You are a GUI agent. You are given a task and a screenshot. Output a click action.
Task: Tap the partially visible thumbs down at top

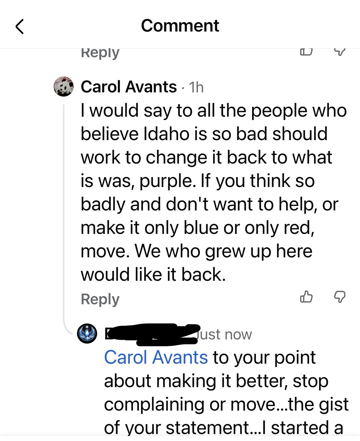340,52
